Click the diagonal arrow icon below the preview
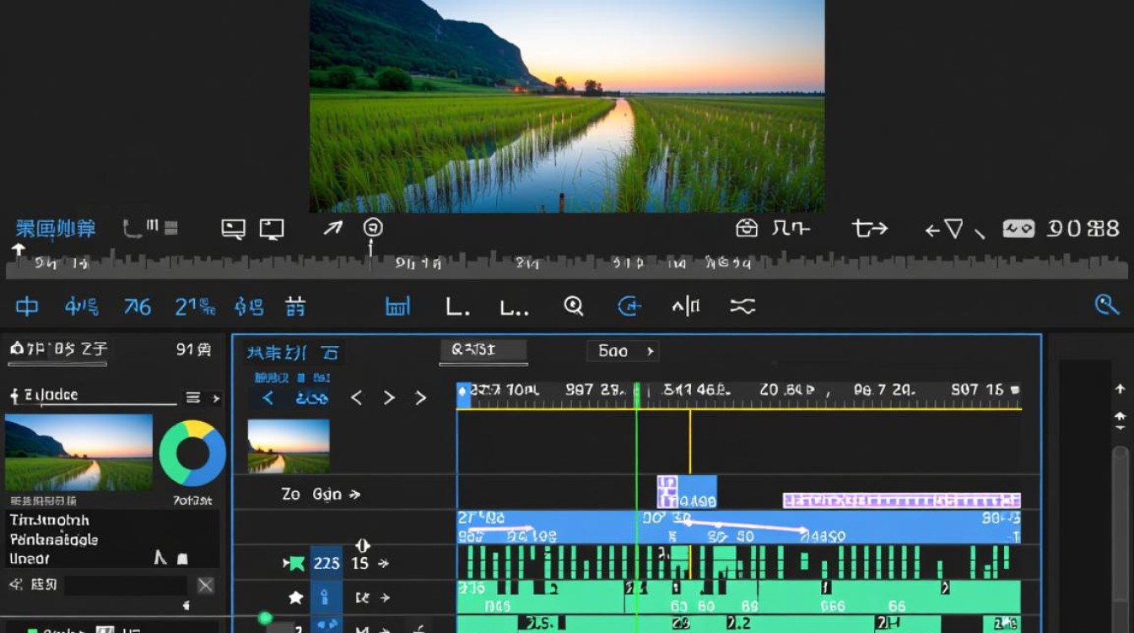1134x633 pixels. click(x=333, y=228)
